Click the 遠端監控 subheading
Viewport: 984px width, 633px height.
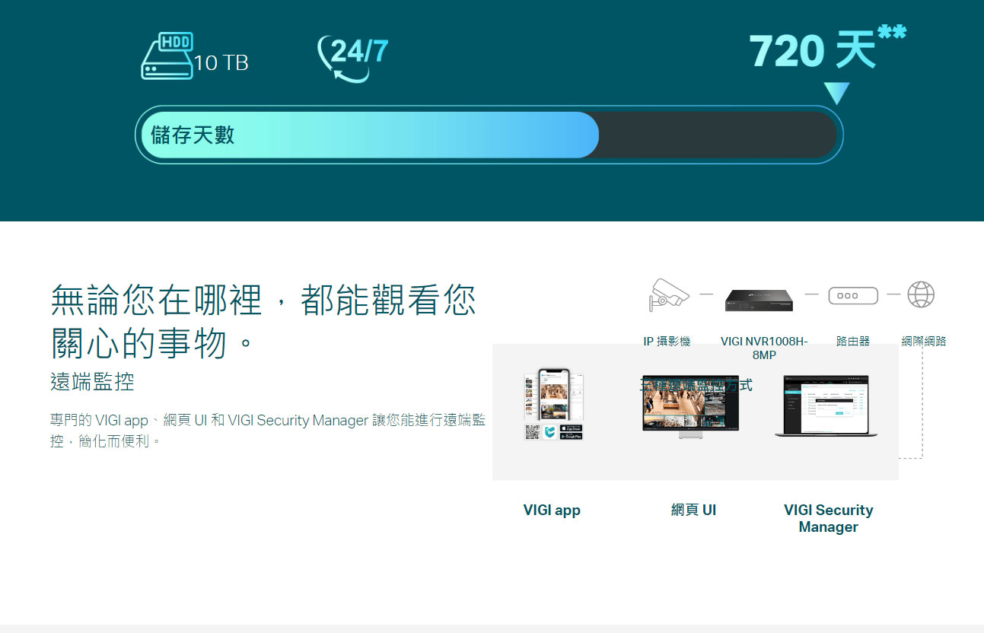92,382
